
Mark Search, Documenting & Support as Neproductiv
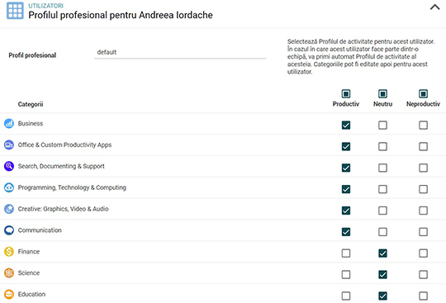(423, 168)
